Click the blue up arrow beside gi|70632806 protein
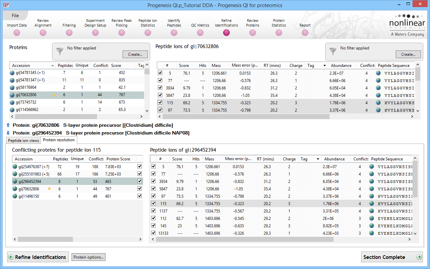This screenshot has width=430, height=269. point(8,125)
